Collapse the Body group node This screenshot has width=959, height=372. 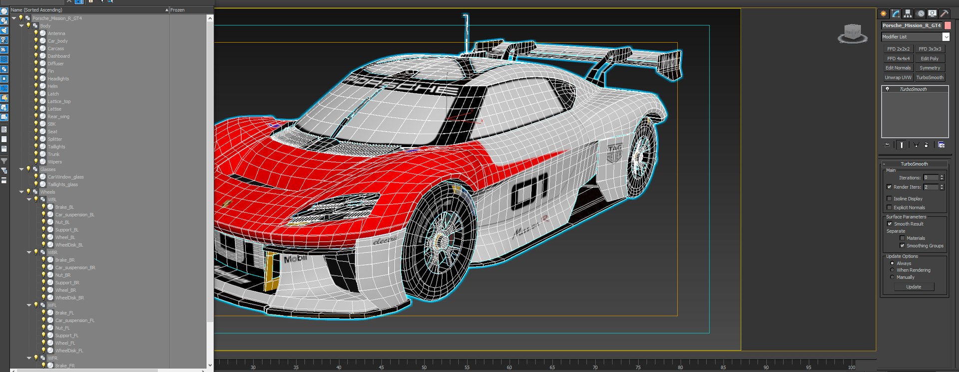(x=21, y=25)
